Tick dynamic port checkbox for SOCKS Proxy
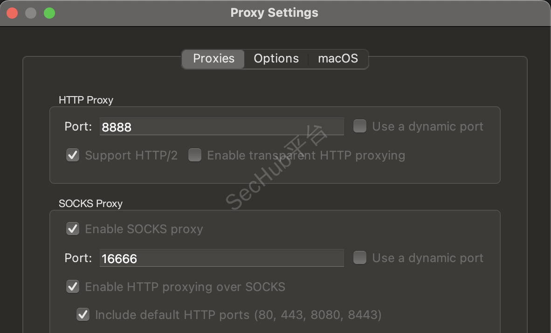The height and width of the screenshot is (333, 551). point(359,258)
